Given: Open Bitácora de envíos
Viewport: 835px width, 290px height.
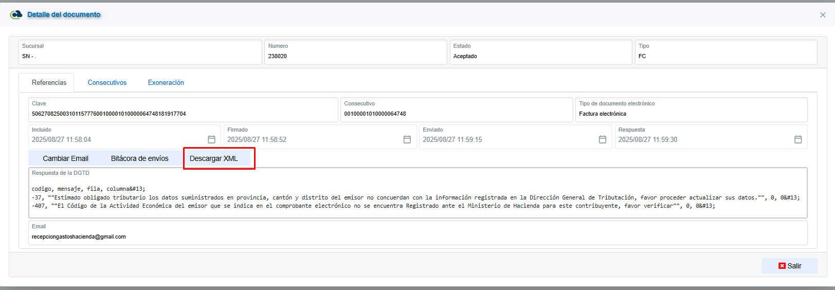Looking at the screenshot, I should (x=139, y=158).
